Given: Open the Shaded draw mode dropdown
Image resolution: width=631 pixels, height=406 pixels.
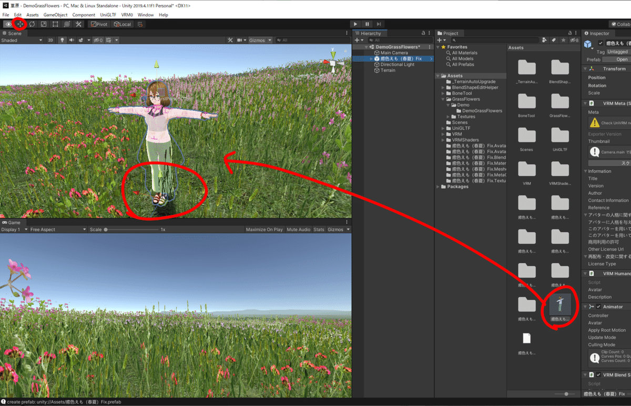Looking at the screenshot, I should (22, 40).
